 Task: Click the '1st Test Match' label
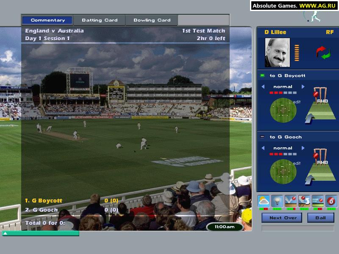pyautogui.click(x=204, y=30)
